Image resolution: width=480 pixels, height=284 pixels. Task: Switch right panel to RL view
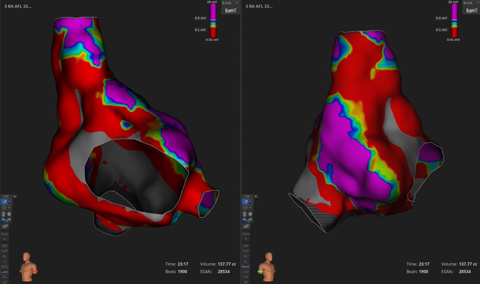coord(246,256)
